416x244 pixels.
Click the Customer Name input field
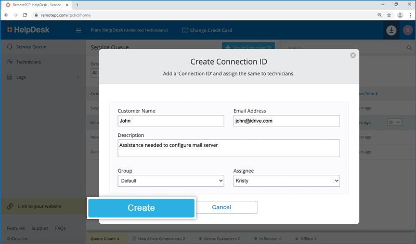coord(171,121)
